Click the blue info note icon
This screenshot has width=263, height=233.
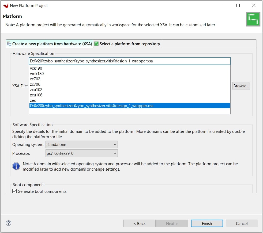(16, 166)
